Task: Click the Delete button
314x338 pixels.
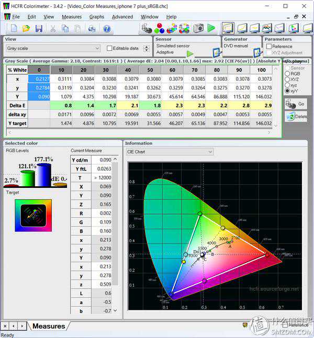Action: click(296, 117)
